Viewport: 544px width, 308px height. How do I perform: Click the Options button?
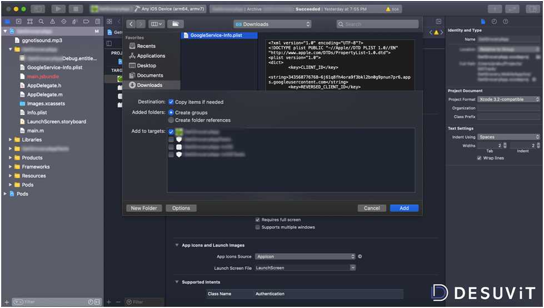(x=181, y=208)
